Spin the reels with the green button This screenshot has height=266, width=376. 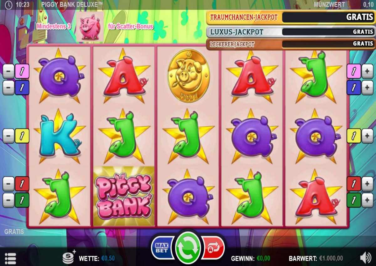tap(188, 248)
